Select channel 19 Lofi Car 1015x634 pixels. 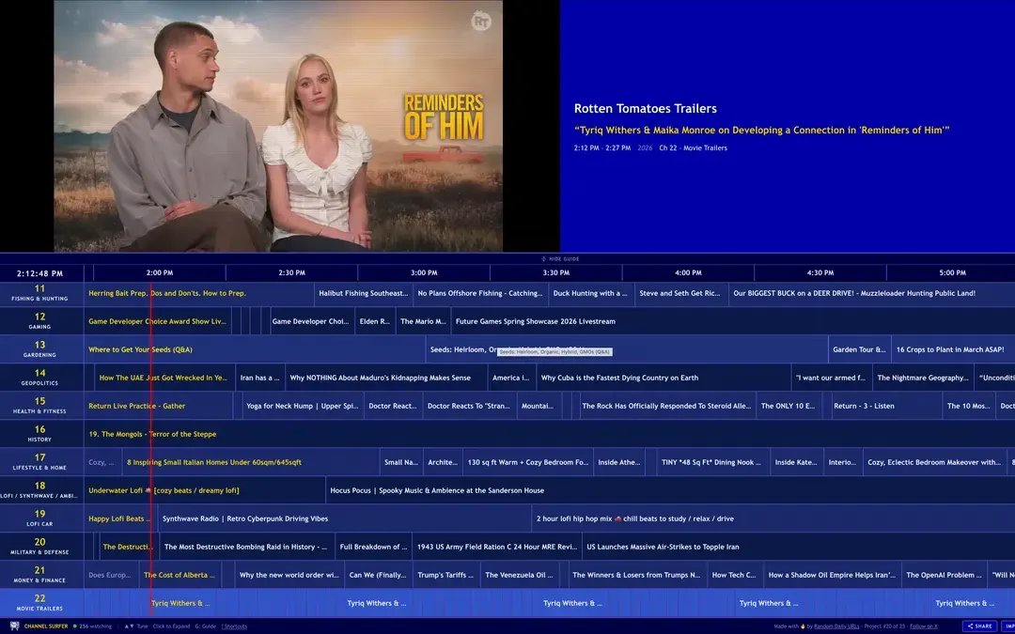click(40, 518)
